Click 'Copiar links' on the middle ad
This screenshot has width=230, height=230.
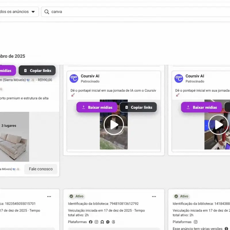click(138, 107)
